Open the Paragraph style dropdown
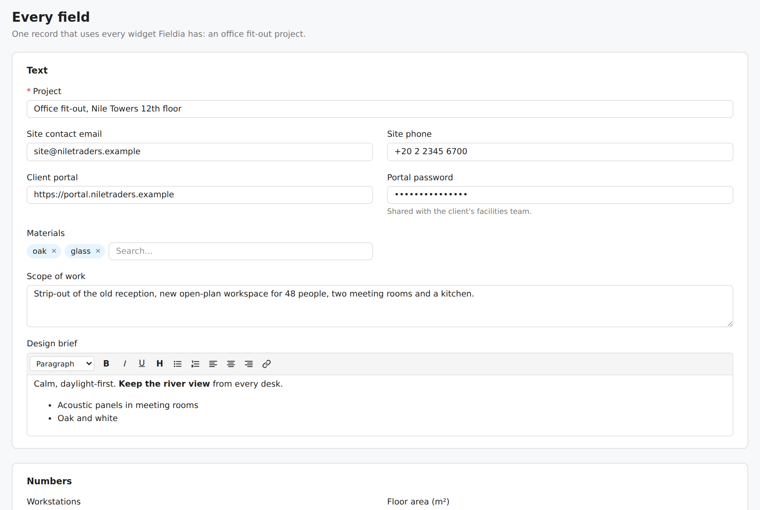Screen dimensions: 760x510 [62, 364]
